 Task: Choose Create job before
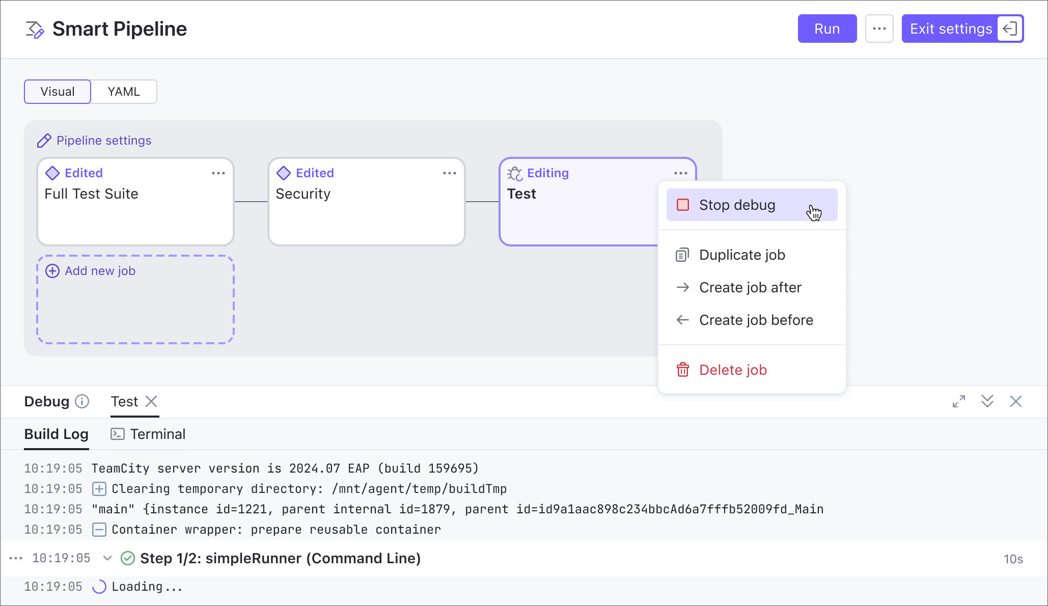pyautogui.click(x=752, y=320)
